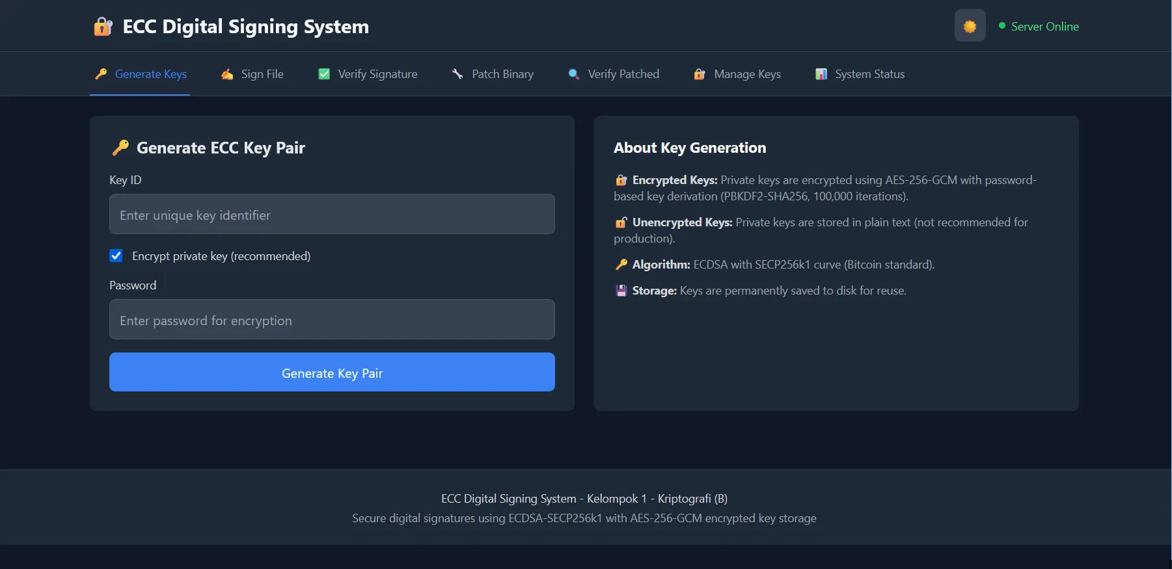This screenshot has height=569, width=1172.
Task: Go to the Patch Binary tab
Action: tap(502, 74)
